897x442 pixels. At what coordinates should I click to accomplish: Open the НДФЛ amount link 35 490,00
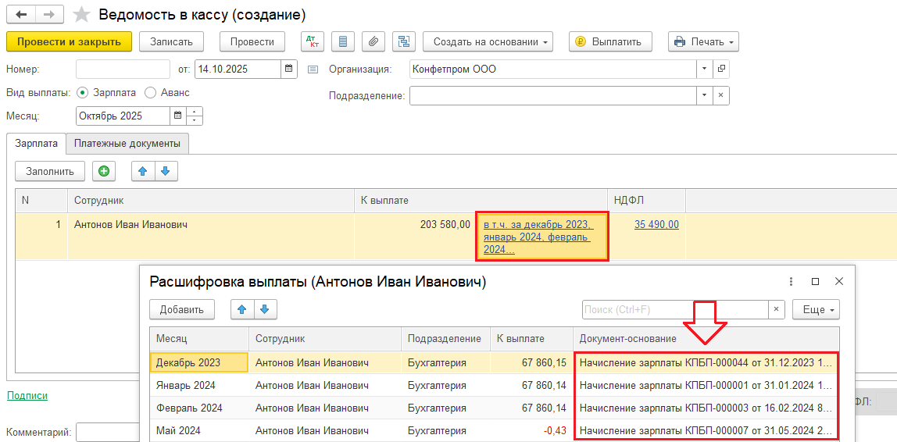tap(656, 224)
